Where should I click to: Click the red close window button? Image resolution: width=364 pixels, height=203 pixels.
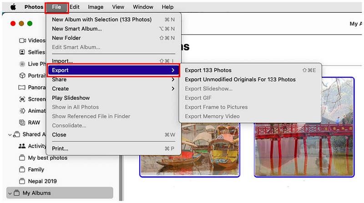click(x=13, y=24)
